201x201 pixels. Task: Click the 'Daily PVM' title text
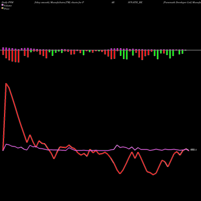point(8,2)
